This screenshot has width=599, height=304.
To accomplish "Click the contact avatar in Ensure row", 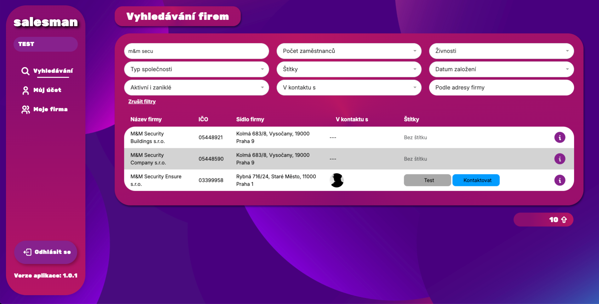I will (336, 180).
